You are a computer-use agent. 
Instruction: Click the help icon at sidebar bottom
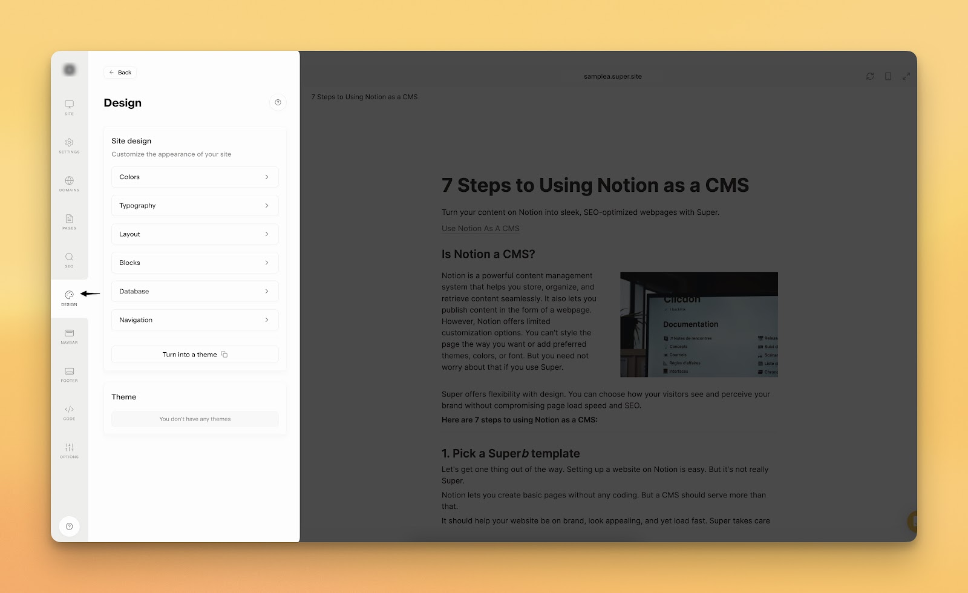70,526
